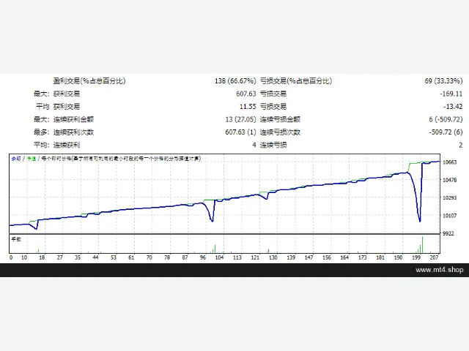The image size is (469, 351).
Task: Click the label 连续亏损金额
Action: [x=280, y=119]
